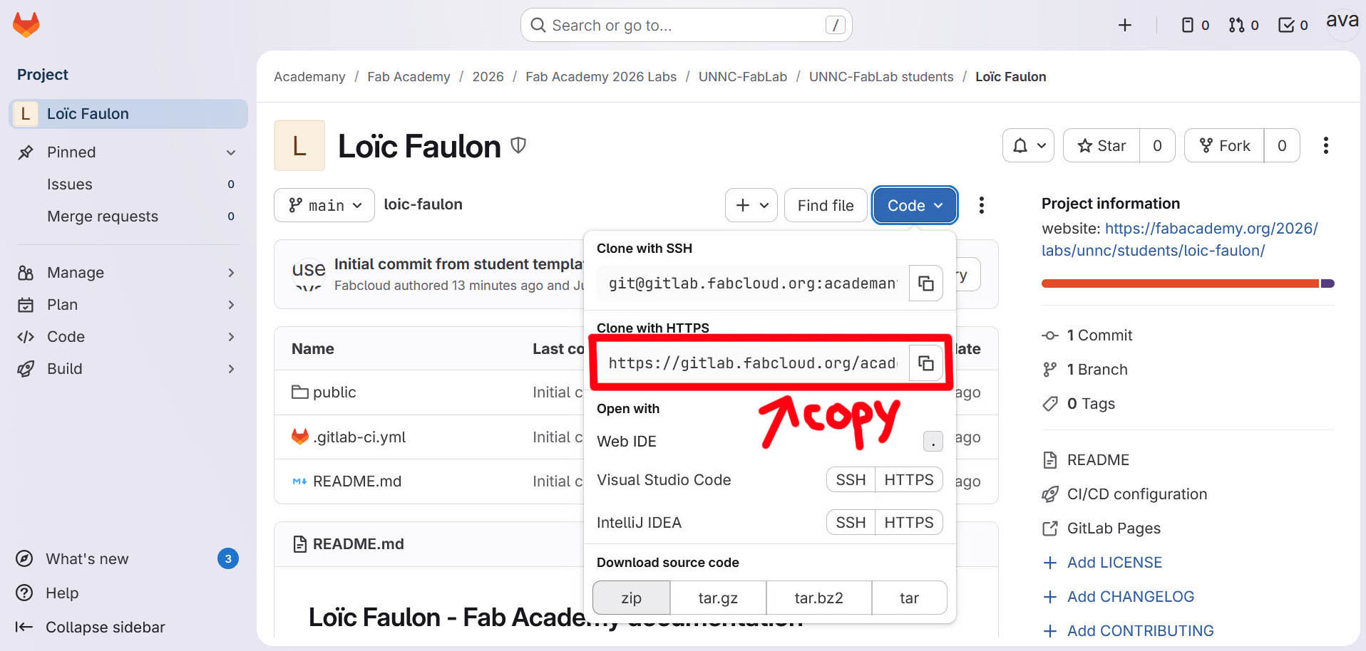Open assigned issues counter icon
Image resolution: width=1366 pixels, height=651 pixels.
coord(1195,26)
